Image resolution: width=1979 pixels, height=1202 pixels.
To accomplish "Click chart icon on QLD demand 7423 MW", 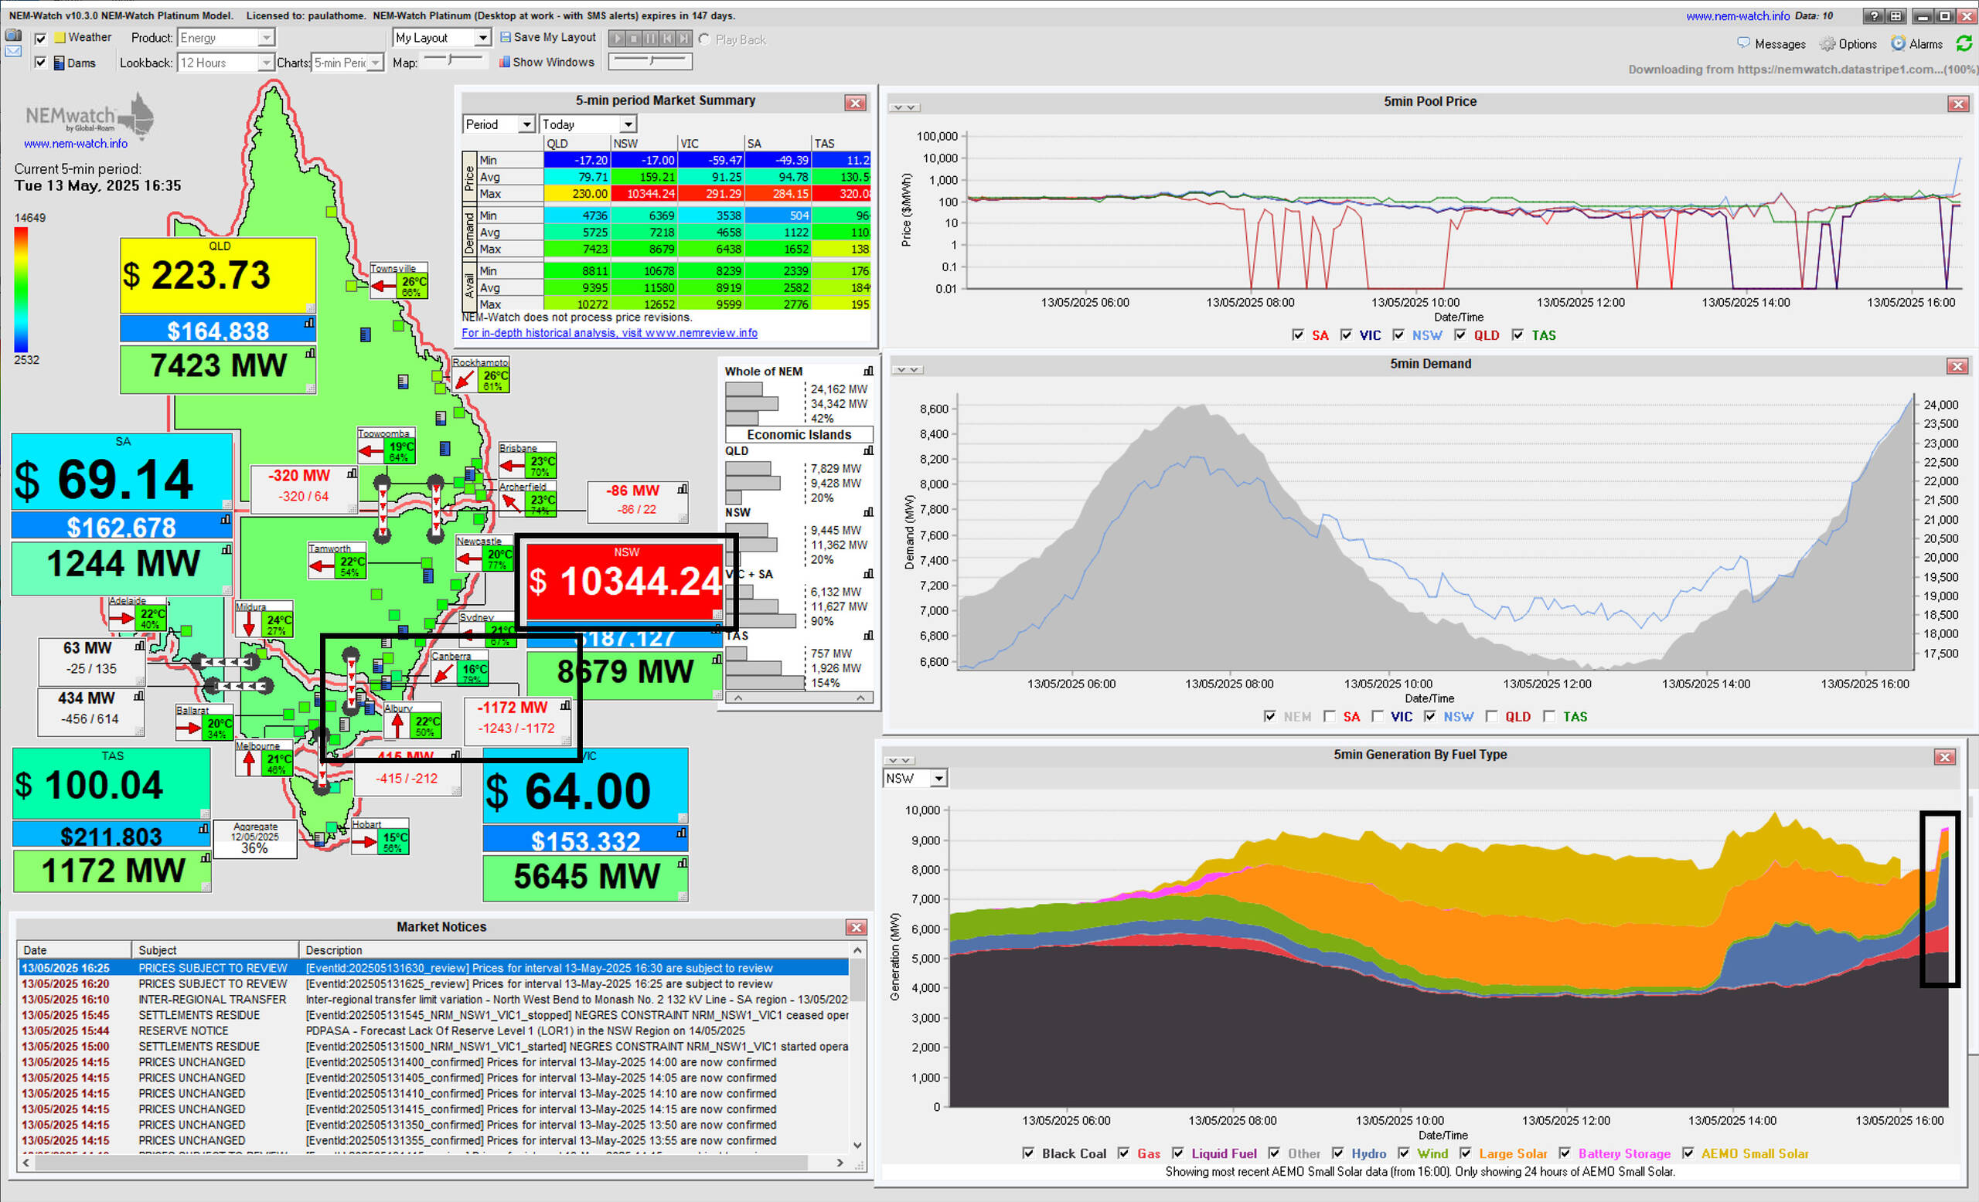I will tap(310, 353).
